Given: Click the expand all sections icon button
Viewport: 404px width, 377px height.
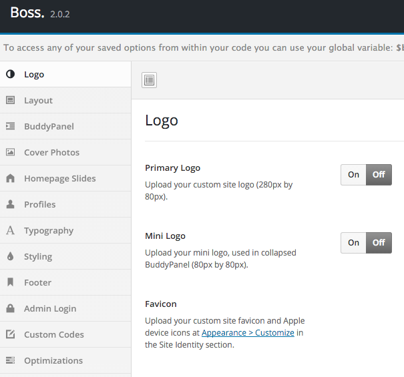Looking at the screenshot, I should pos(149,80).
